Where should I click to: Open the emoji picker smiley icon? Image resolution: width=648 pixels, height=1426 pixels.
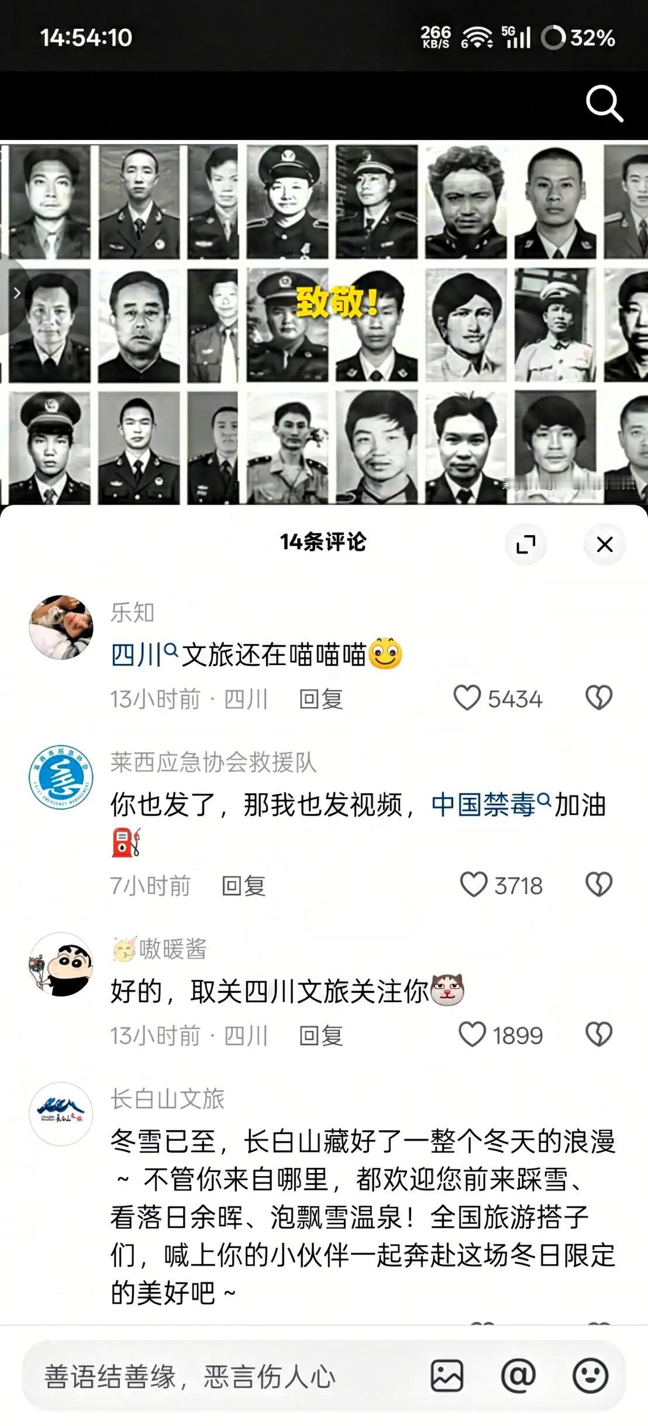(x=590, y=1376)
